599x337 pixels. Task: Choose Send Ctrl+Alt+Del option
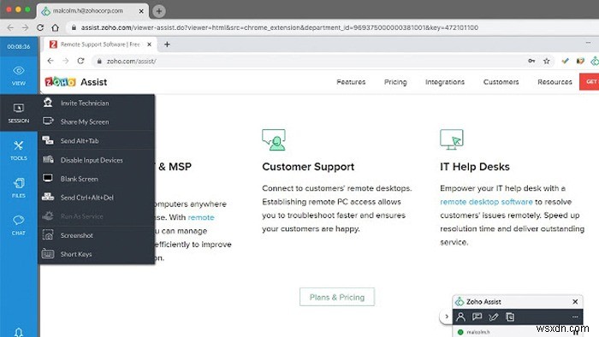point(96,198)
